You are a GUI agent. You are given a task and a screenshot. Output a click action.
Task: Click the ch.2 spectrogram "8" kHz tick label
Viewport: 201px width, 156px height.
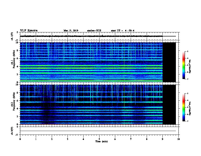[x=18, y=93]
